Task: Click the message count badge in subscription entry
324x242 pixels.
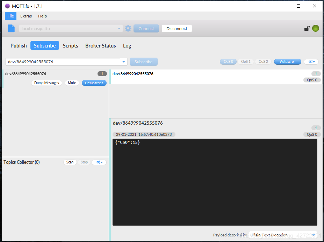Action: [x=102, y=74]
